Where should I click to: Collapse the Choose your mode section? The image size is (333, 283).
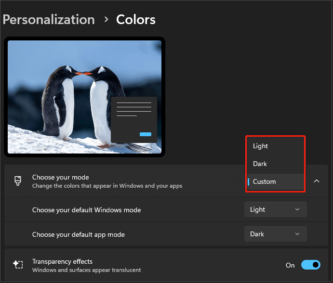tap(317, 181)
